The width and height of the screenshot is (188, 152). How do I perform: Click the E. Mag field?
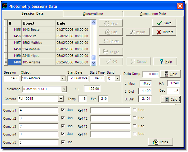146,83
